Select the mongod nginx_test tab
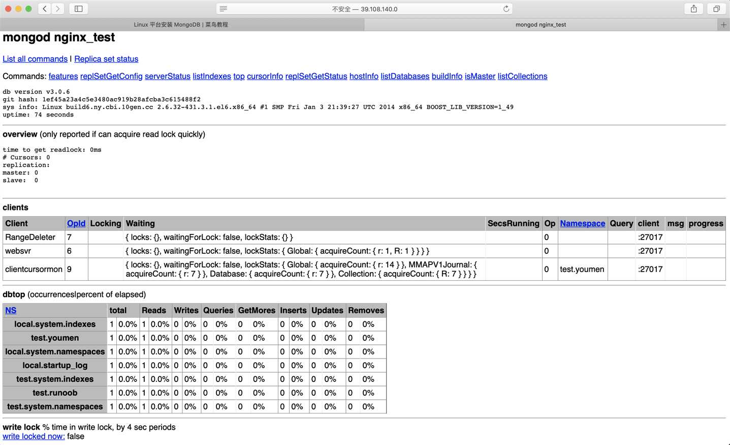 click(x=541, y=24)
